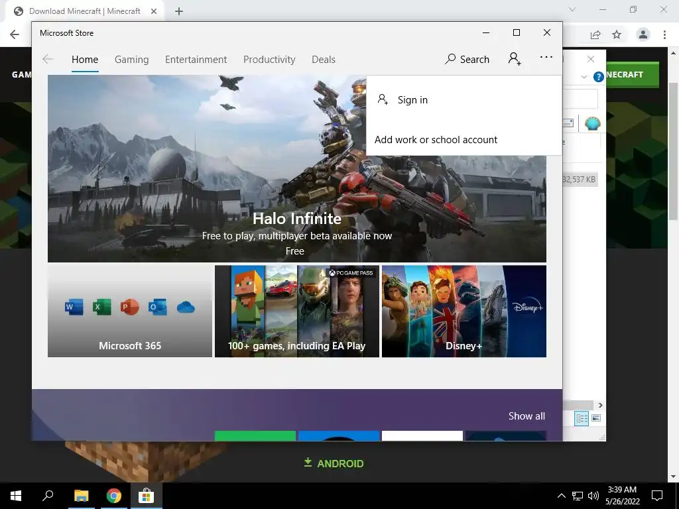This screenshot has height=509, width=679.
Task: Select the Home tab in Store
Action: click(x=85, y=60)
